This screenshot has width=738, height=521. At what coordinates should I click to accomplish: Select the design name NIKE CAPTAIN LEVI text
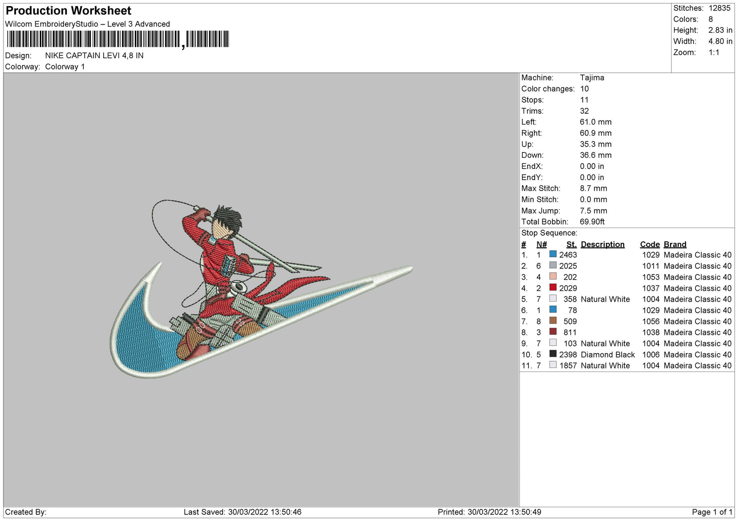[94, 56]
